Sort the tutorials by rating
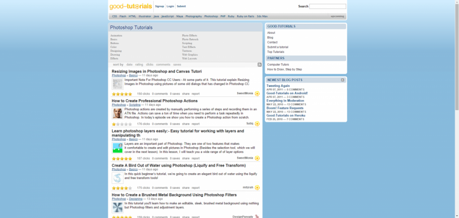This screenshot has height=218, width=459. (x=139, y=65)
